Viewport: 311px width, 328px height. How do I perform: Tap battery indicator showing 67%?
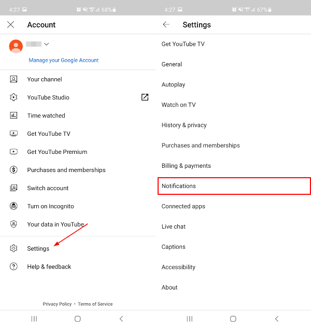[x=264, y=10]
